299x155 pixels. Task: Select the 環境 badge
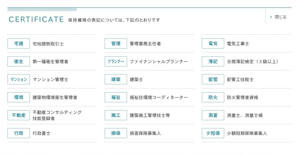coord(19,97)
